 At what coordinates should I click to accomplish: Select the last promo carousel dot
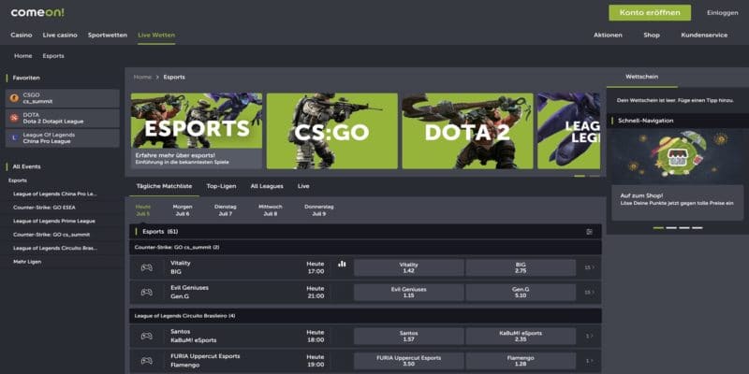pos(698,227)
